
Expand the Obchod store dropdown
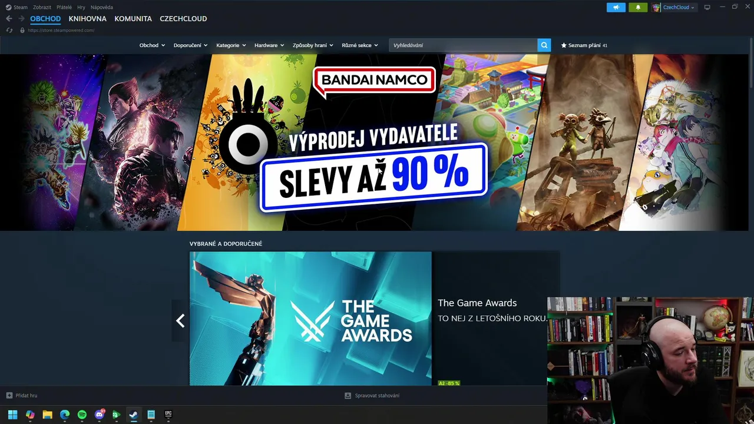[x=152, y=45]
